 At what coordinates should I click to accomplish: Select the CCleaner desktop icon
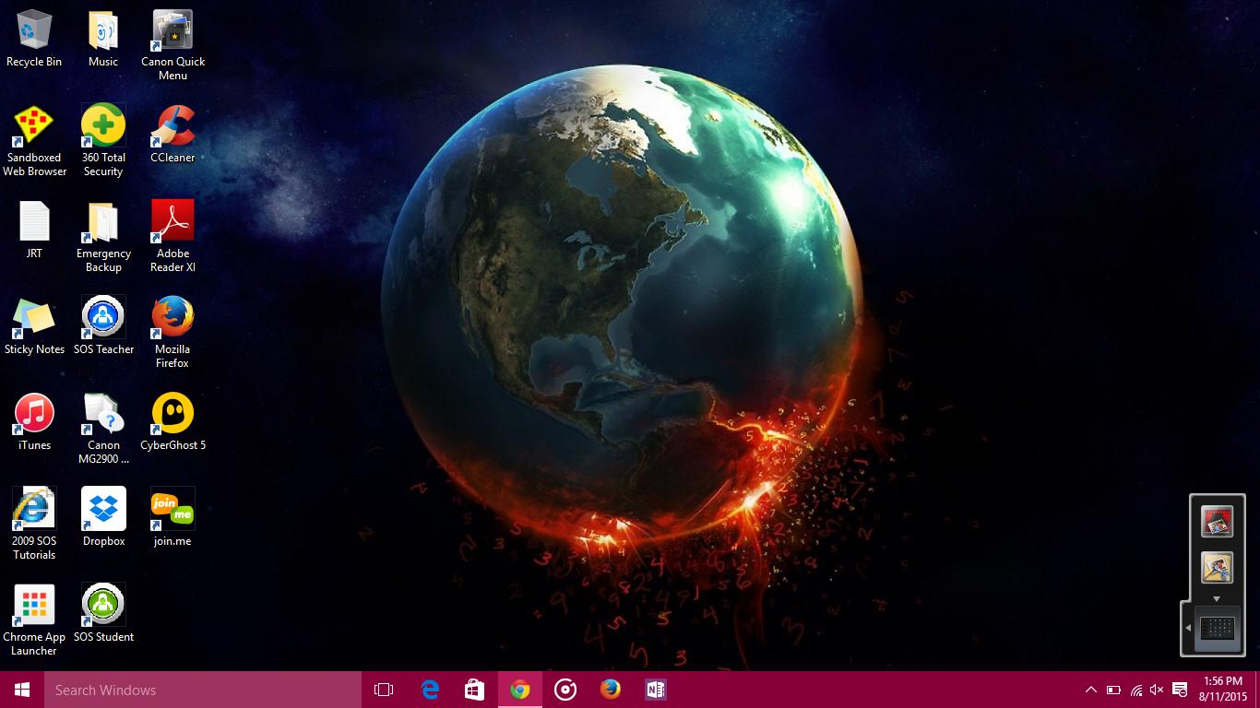pos(172,135)
